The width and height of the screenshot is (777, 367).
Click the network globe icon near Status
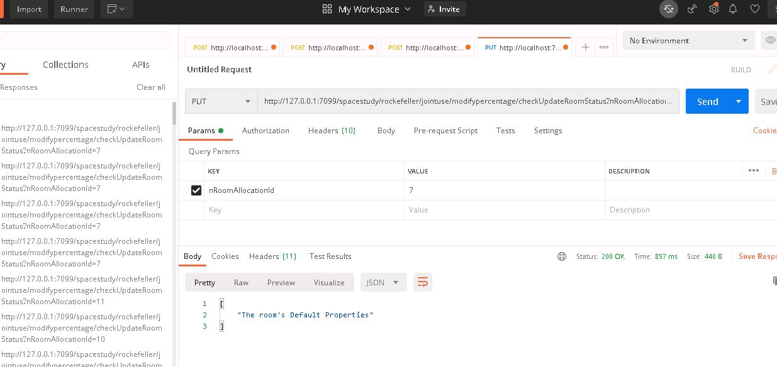click(x=562, y=256)
